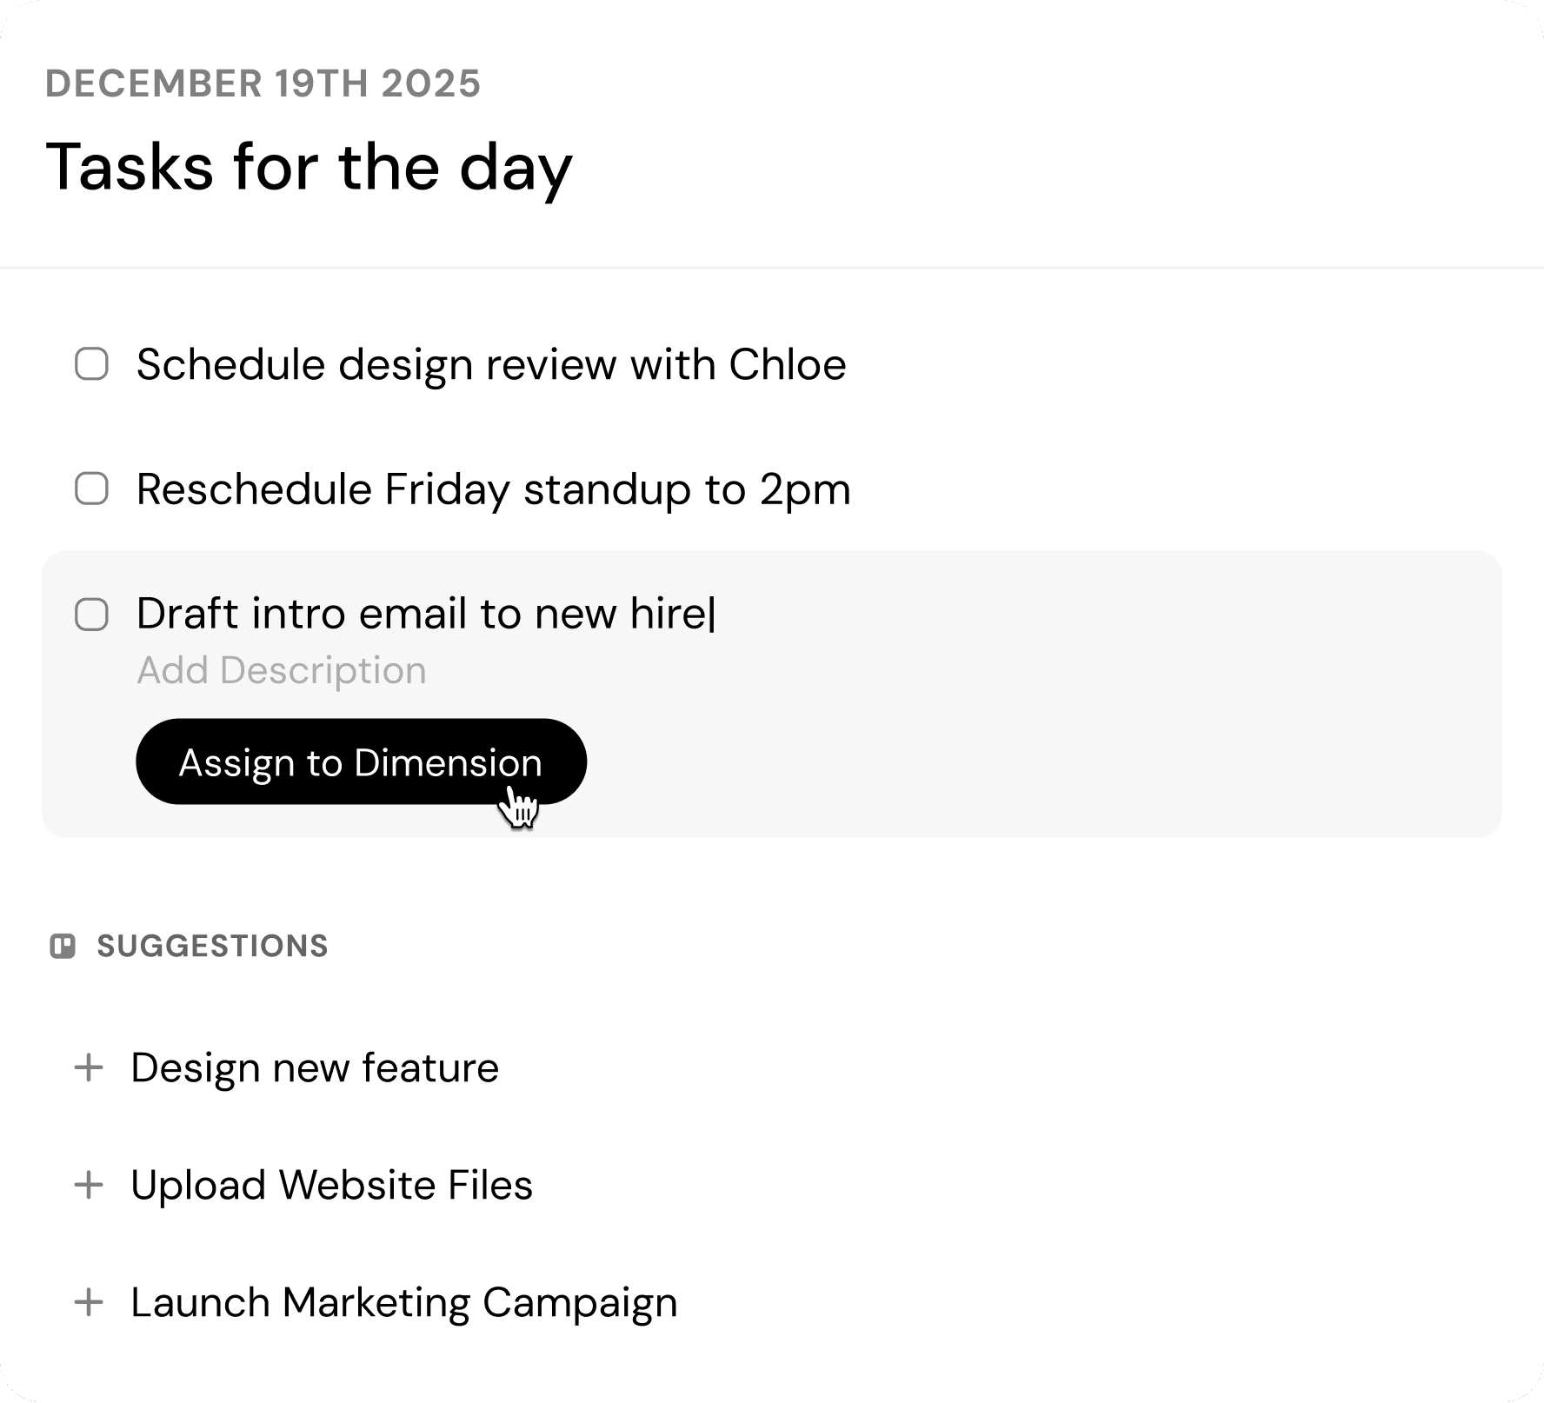Click the December 19th 2025 date label
The width and height of the screenshot is (1544, 1403).
263,83
